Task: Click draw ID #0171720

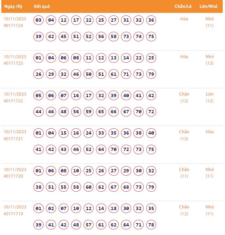Action: (13, 176)
